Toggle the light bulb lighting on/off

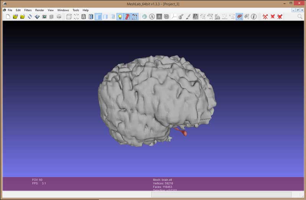click(x=120, y=17)
